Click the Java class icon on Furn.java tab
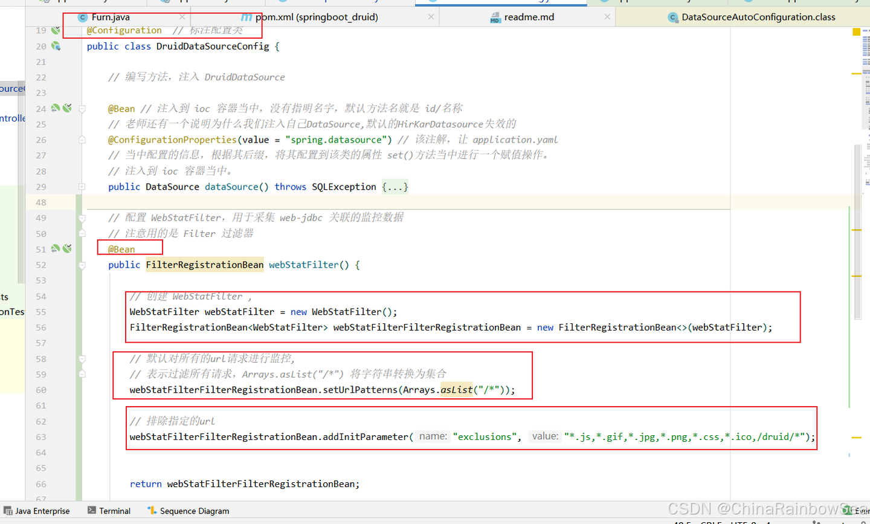This screenshot has height=524, width=870. (83, 17)
